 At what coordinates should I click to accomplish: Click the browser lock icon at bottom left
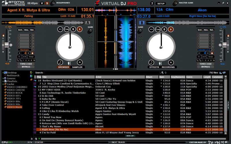[x=32, y=139]
